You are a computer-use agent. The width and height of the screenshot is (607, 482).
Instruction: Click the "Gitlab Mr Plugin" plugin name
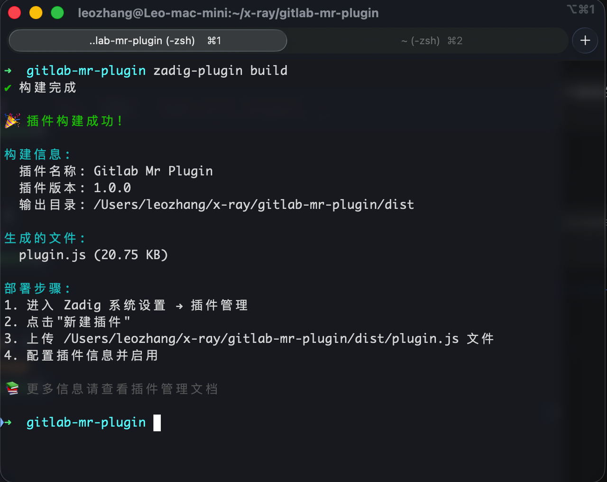tap(153, 171)
